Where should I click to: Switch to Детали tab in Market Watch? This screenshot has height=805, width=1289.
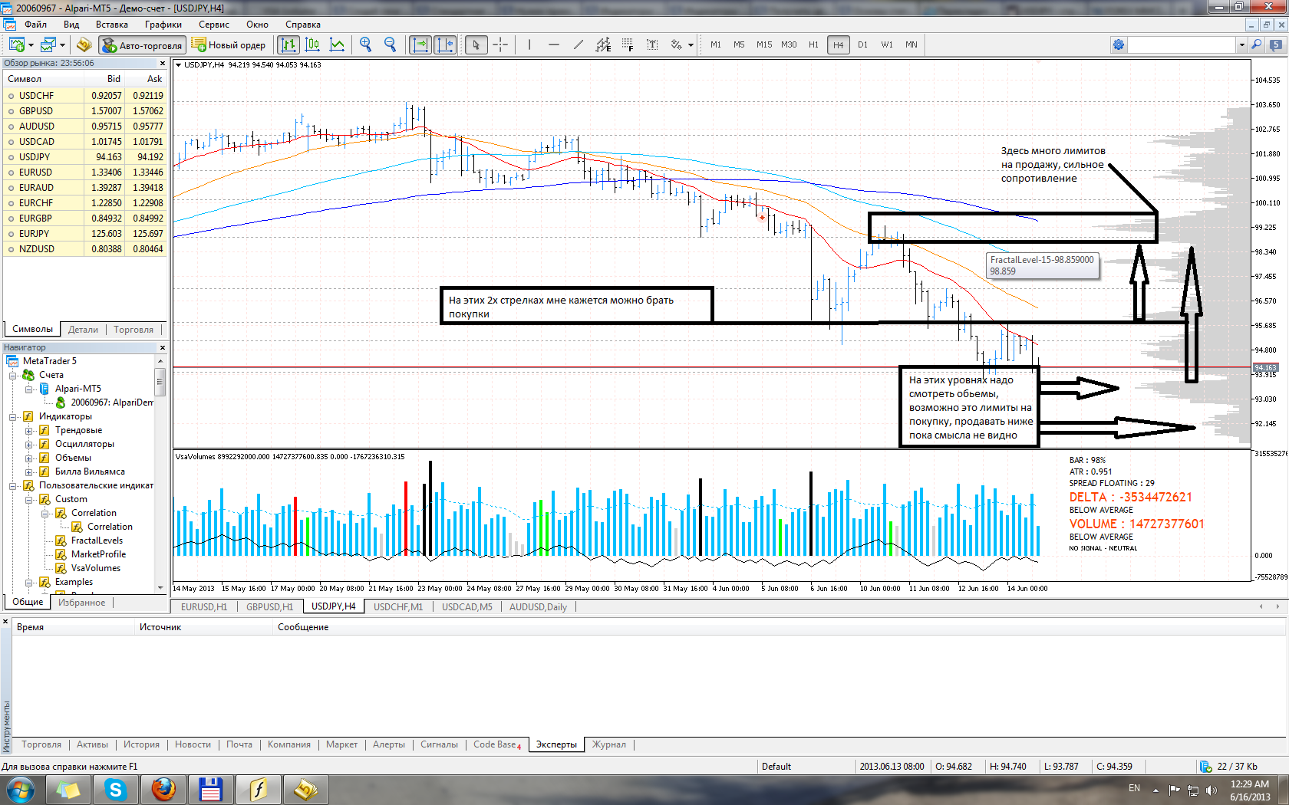(x=83, y=330)
